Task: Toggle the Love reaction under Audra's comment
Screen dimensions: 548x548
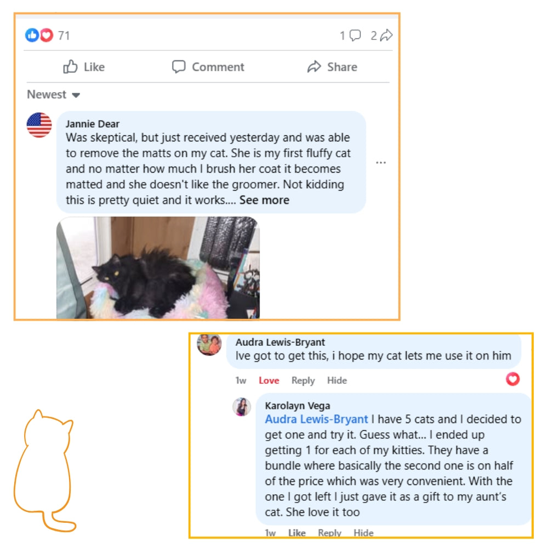Action: coord(269,380)
